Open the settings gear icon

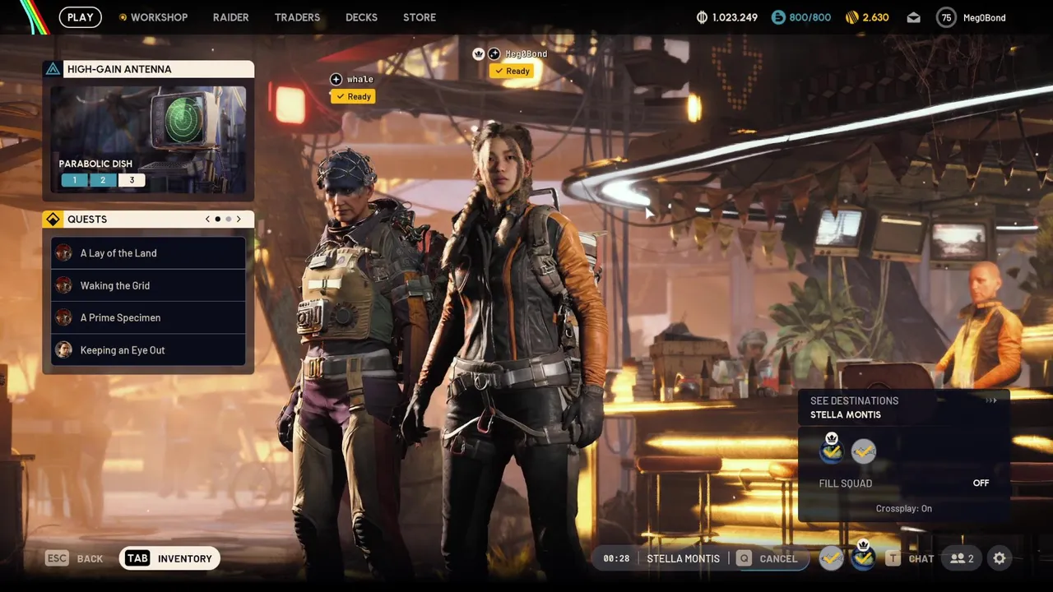(x=1000, y=558)
